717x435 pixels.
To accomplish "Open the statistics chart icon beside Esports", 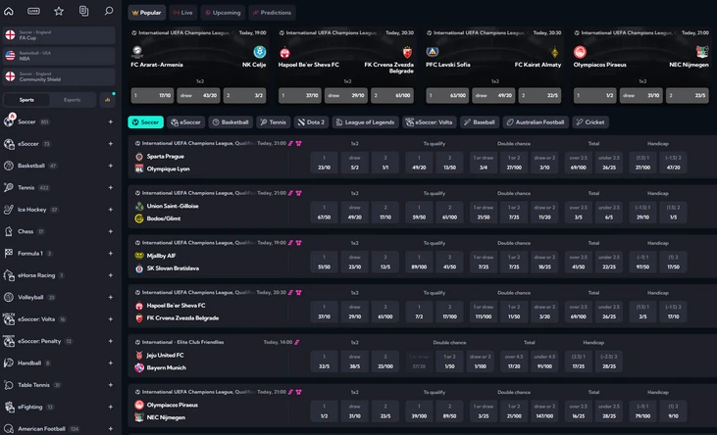I will (x=108, y=100).
